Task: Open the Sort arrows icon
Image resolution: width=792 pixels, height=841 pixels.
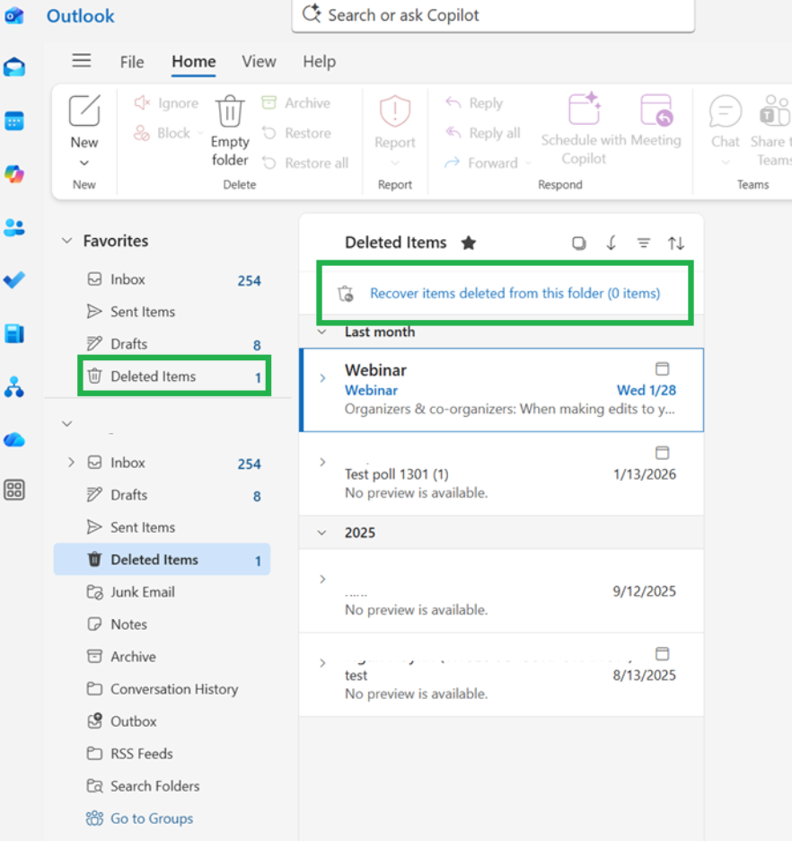Action: pos(676,243)
